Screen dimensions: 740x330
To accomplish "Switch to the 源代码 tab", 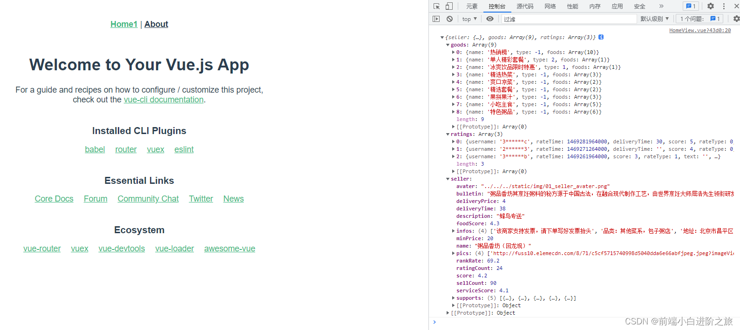I will point(525,6).
